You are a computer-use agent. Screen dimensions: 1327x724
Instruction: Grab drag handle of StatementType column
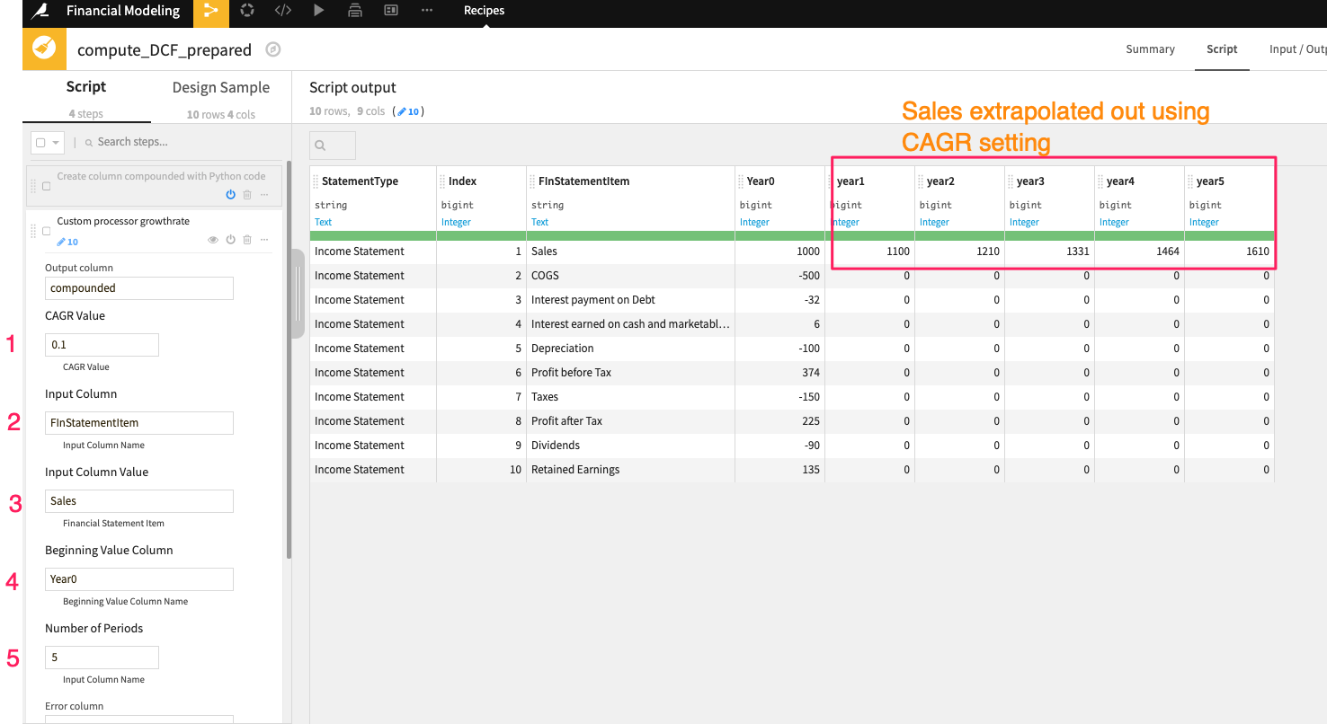[316, 181]
